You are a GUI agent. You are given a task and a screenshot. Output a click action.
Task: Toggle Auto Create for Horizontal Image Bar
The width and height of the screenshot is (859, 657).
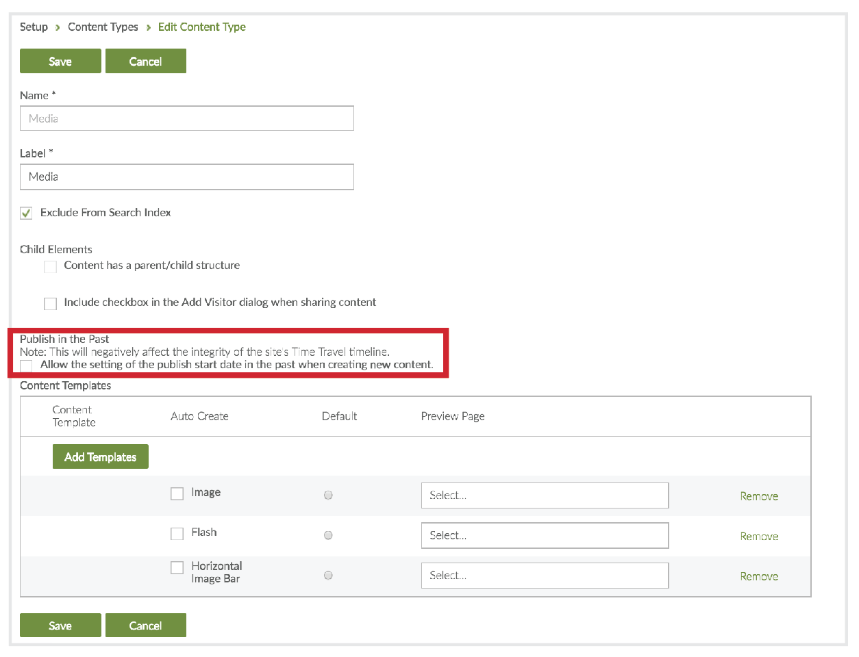177,567
